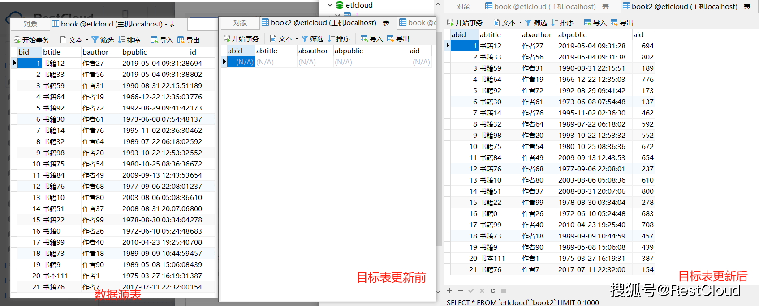
Task: Open the 文本 dropdown arrow in the middle book2 window
Action: tap(297, 38)
